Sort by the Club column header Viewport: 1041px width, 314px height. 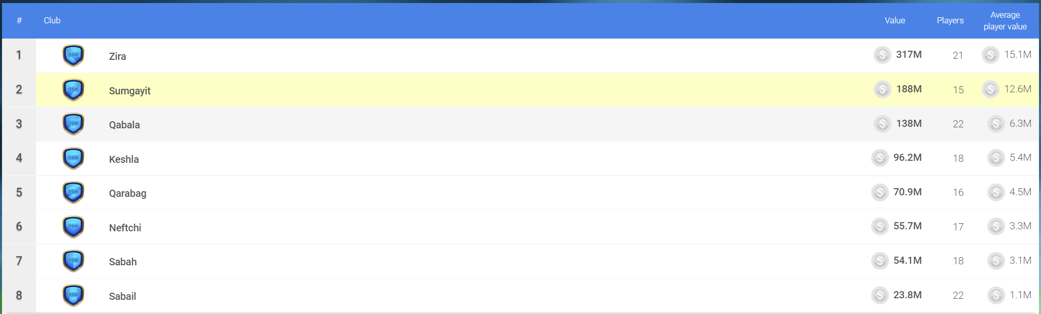pyautogui.click(x=52, y=20)
